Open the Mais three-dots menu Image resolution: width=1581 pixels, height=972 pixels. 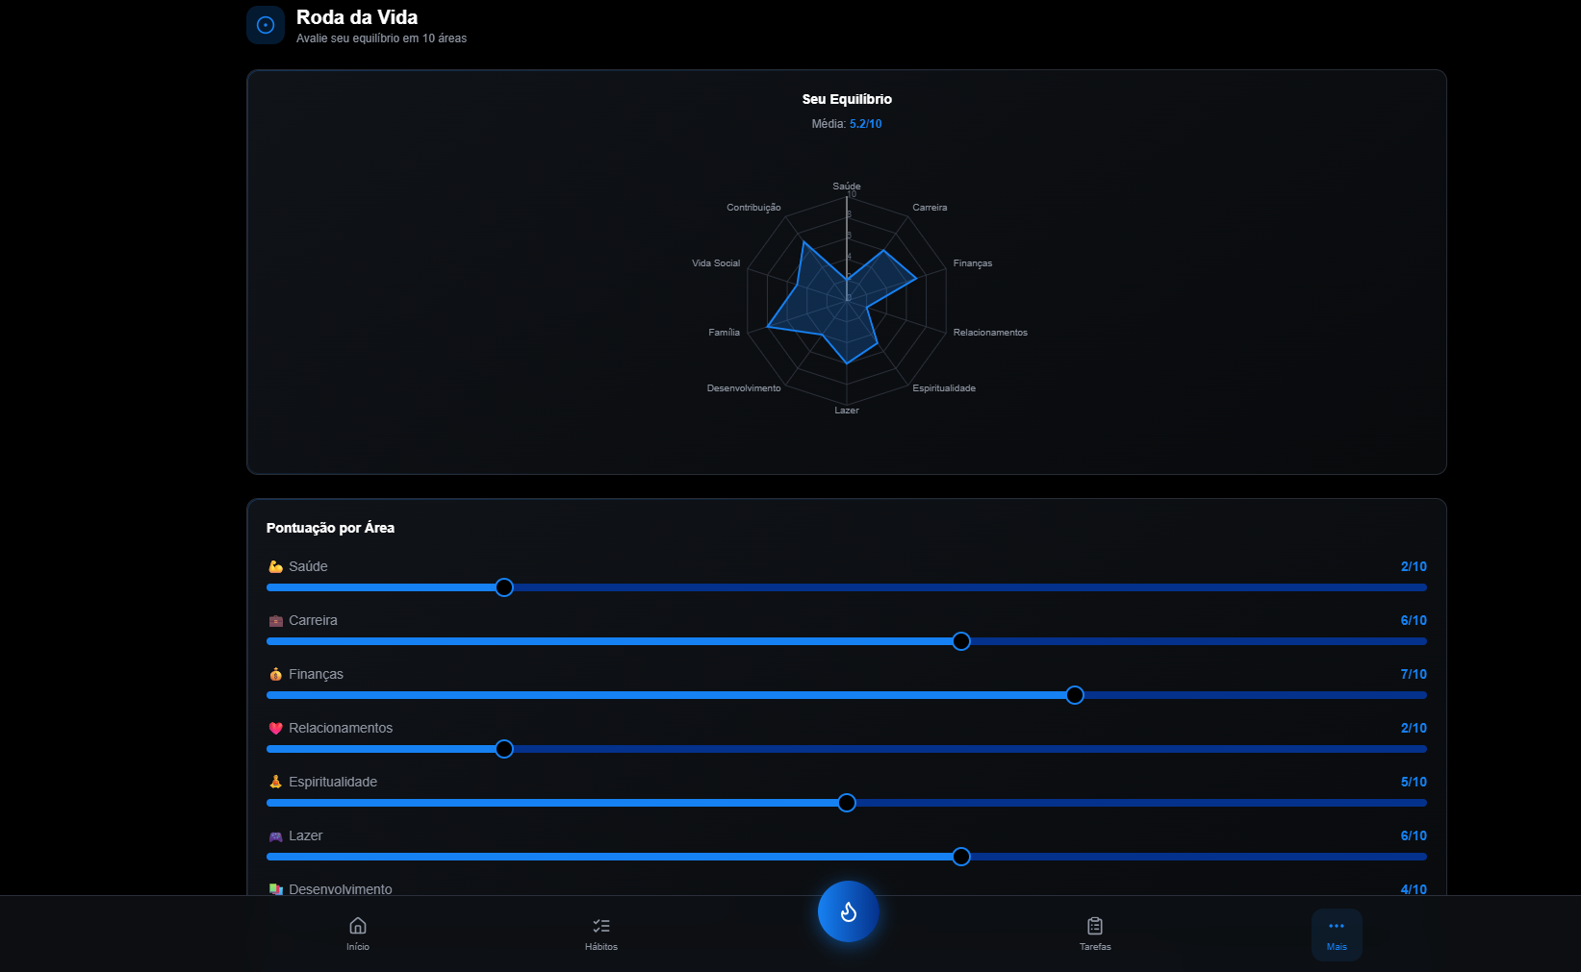(1337, 934)
